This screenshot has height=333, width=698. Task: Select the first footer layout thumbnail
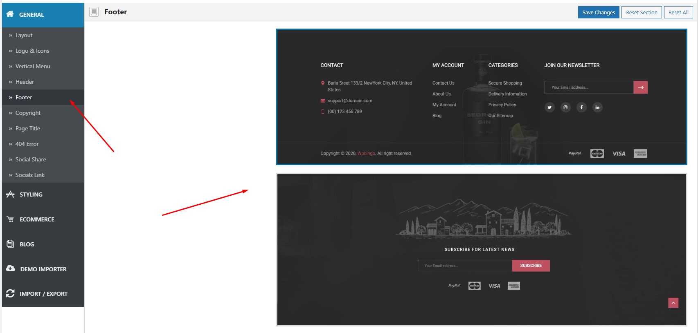(482, 97)
